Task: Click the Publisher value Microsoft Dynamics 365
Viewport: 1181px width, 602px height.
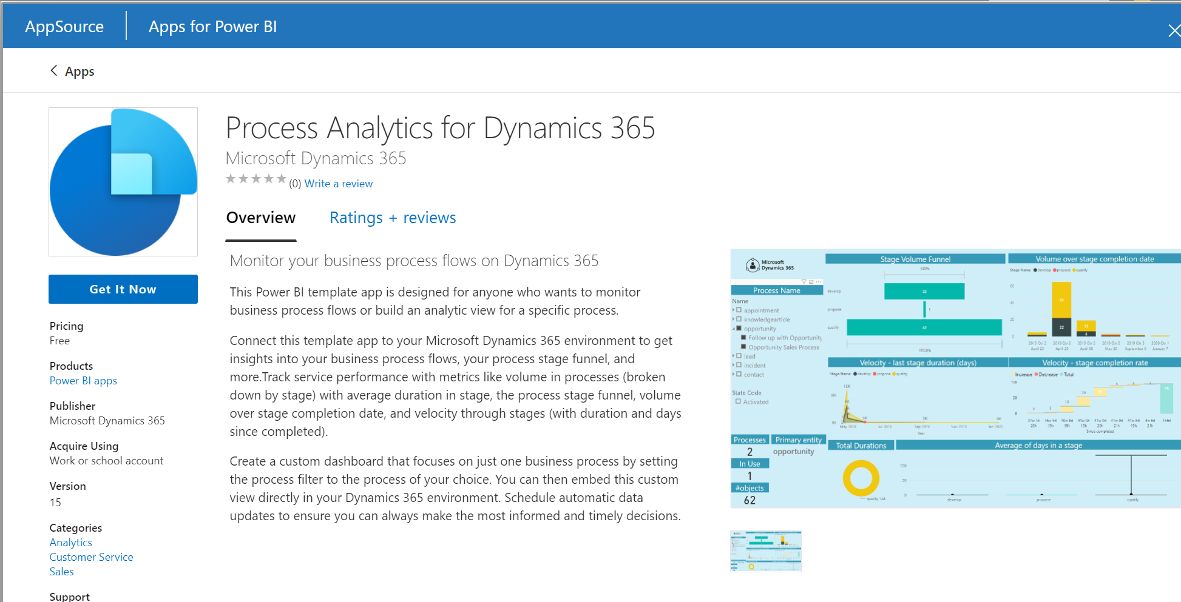Action: [107, 421]
